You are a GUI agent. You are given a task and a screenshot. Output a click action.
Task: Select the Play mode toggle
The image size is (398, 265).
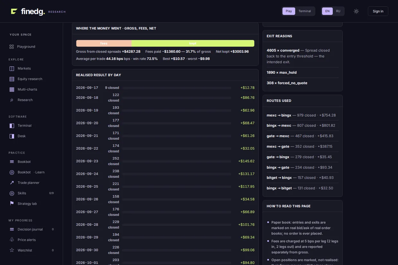289,11
